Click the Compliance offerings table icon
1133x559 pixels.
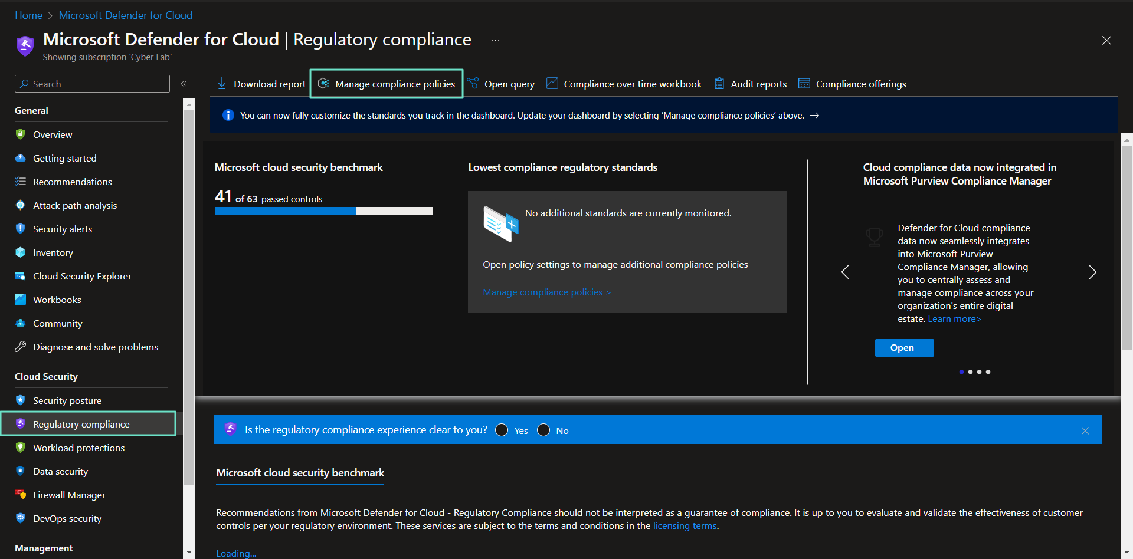pos(804,83)
